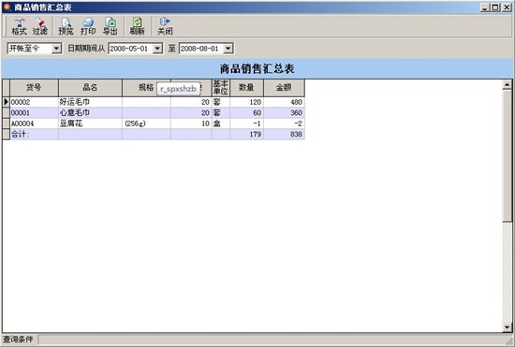Click the 金额 column header
The width and height of the screenshot is (515, 347).
[x=284, y=88]
